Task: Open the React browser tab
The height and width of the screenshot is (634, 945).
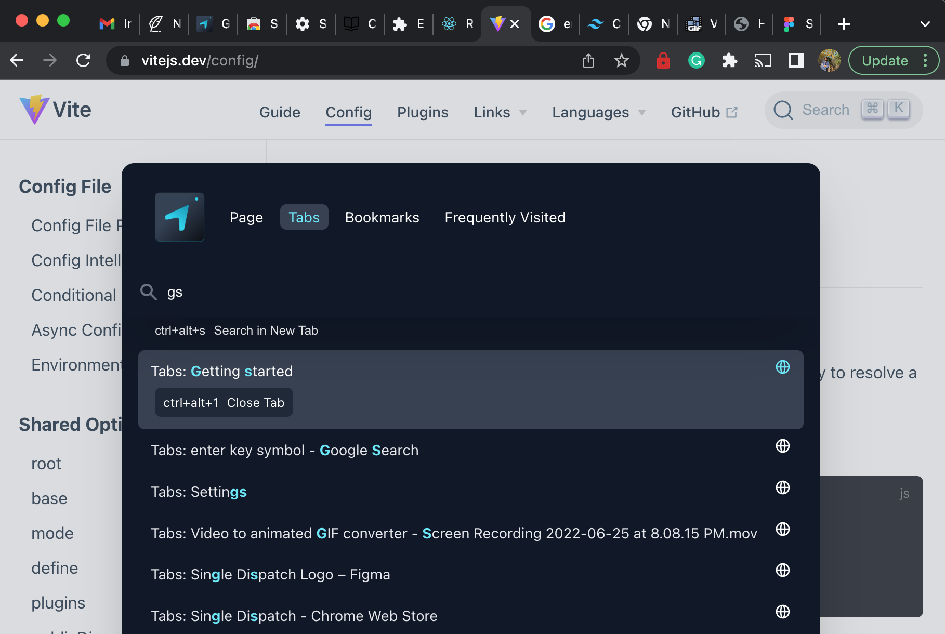Action: [457, 24]
